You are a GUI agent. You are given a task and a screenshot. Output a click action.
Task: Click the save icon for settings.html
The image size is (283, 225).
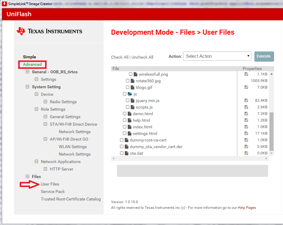click(x=246, y=133)
